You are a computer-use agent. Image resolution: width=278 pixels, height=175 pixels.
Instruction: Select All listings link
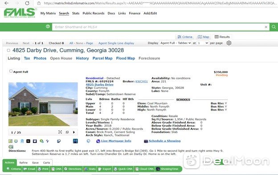(x=71, y=43)
